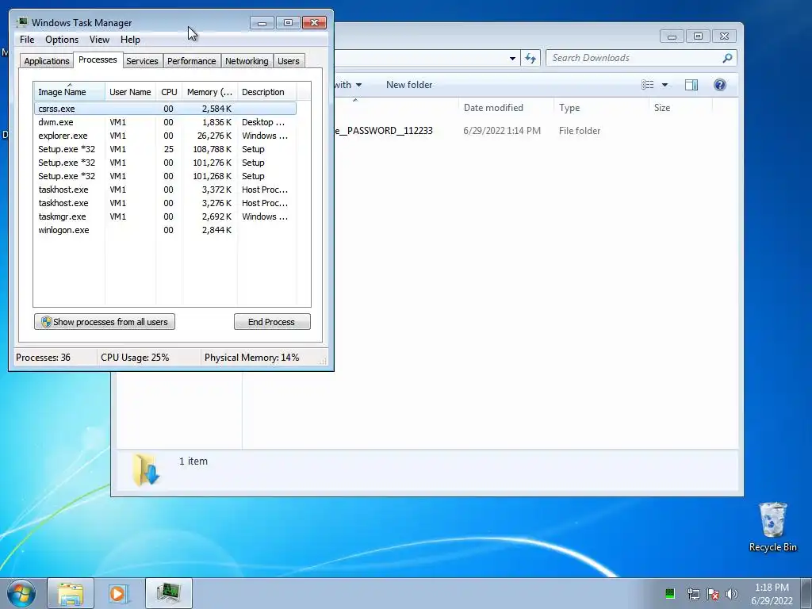Open the Options menu in Task Manager

point(62,40)
